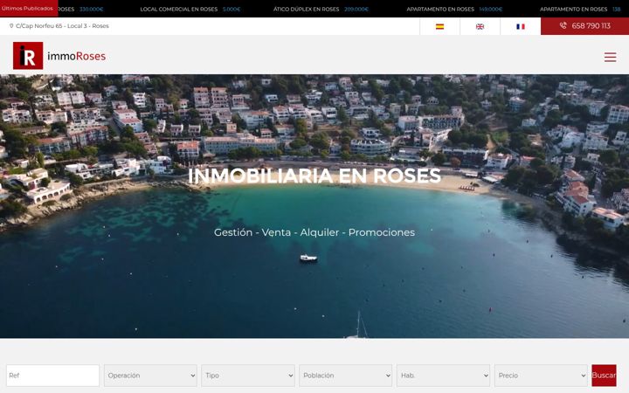Expand the Hab. rooms dropdown

coord(443,376)
